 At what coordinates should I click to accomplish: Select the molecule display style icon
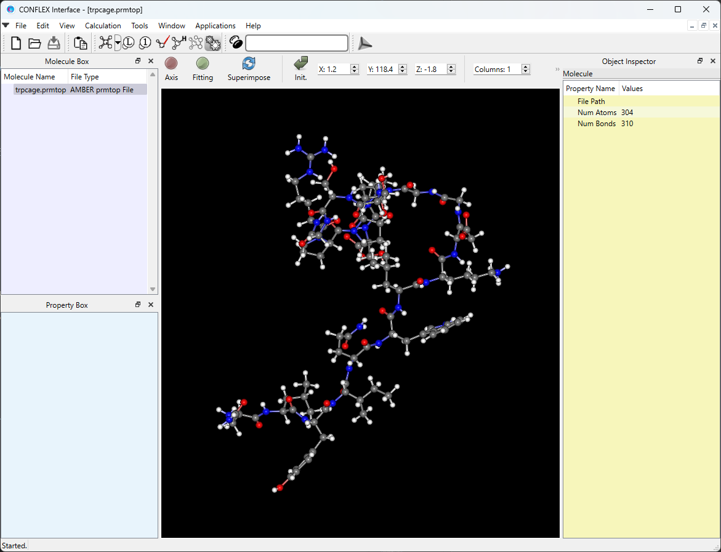pyautogui.click(x=105, y=43)
